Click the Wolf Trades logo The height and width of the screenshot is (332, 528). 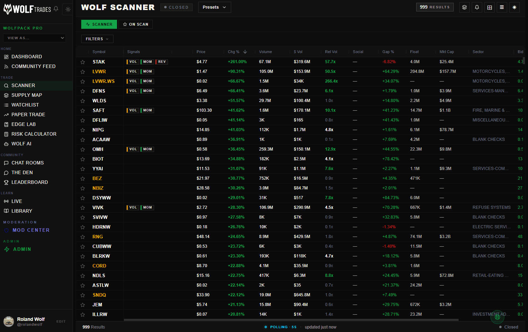pyautogui.click(x=27, y=9)
